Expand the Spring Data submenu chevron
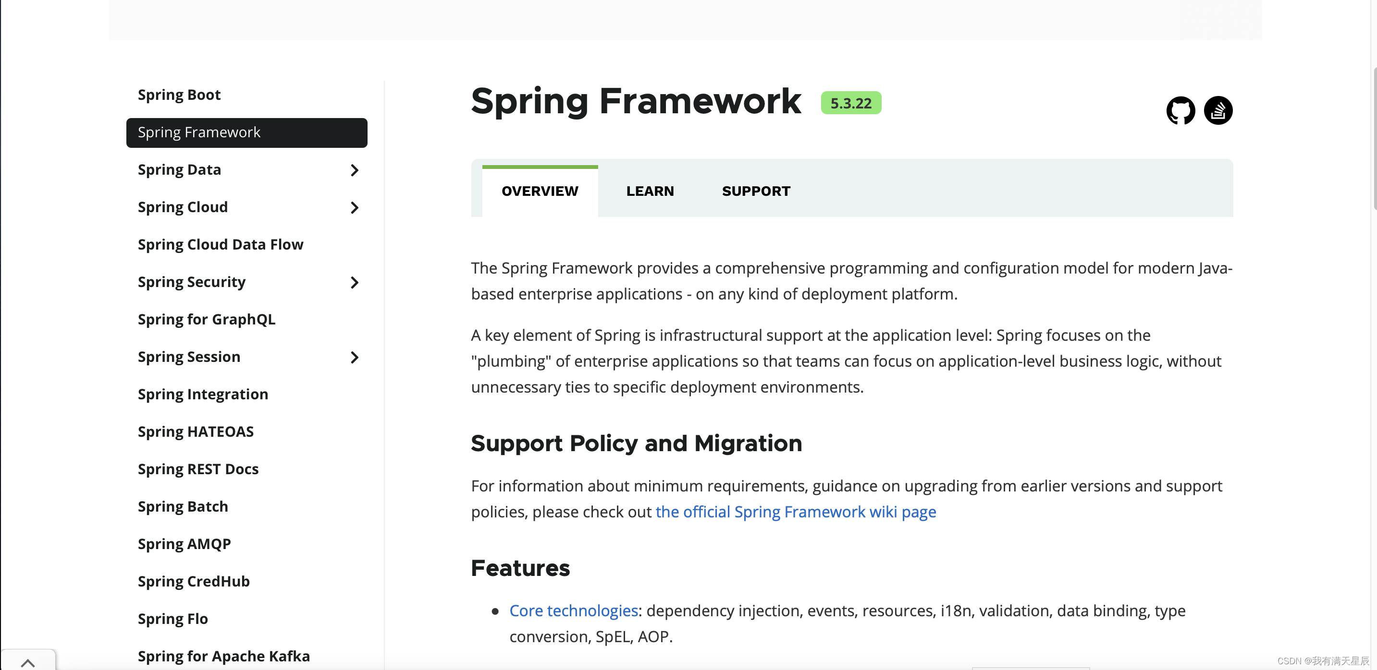1377x670 pixels. 354,170
